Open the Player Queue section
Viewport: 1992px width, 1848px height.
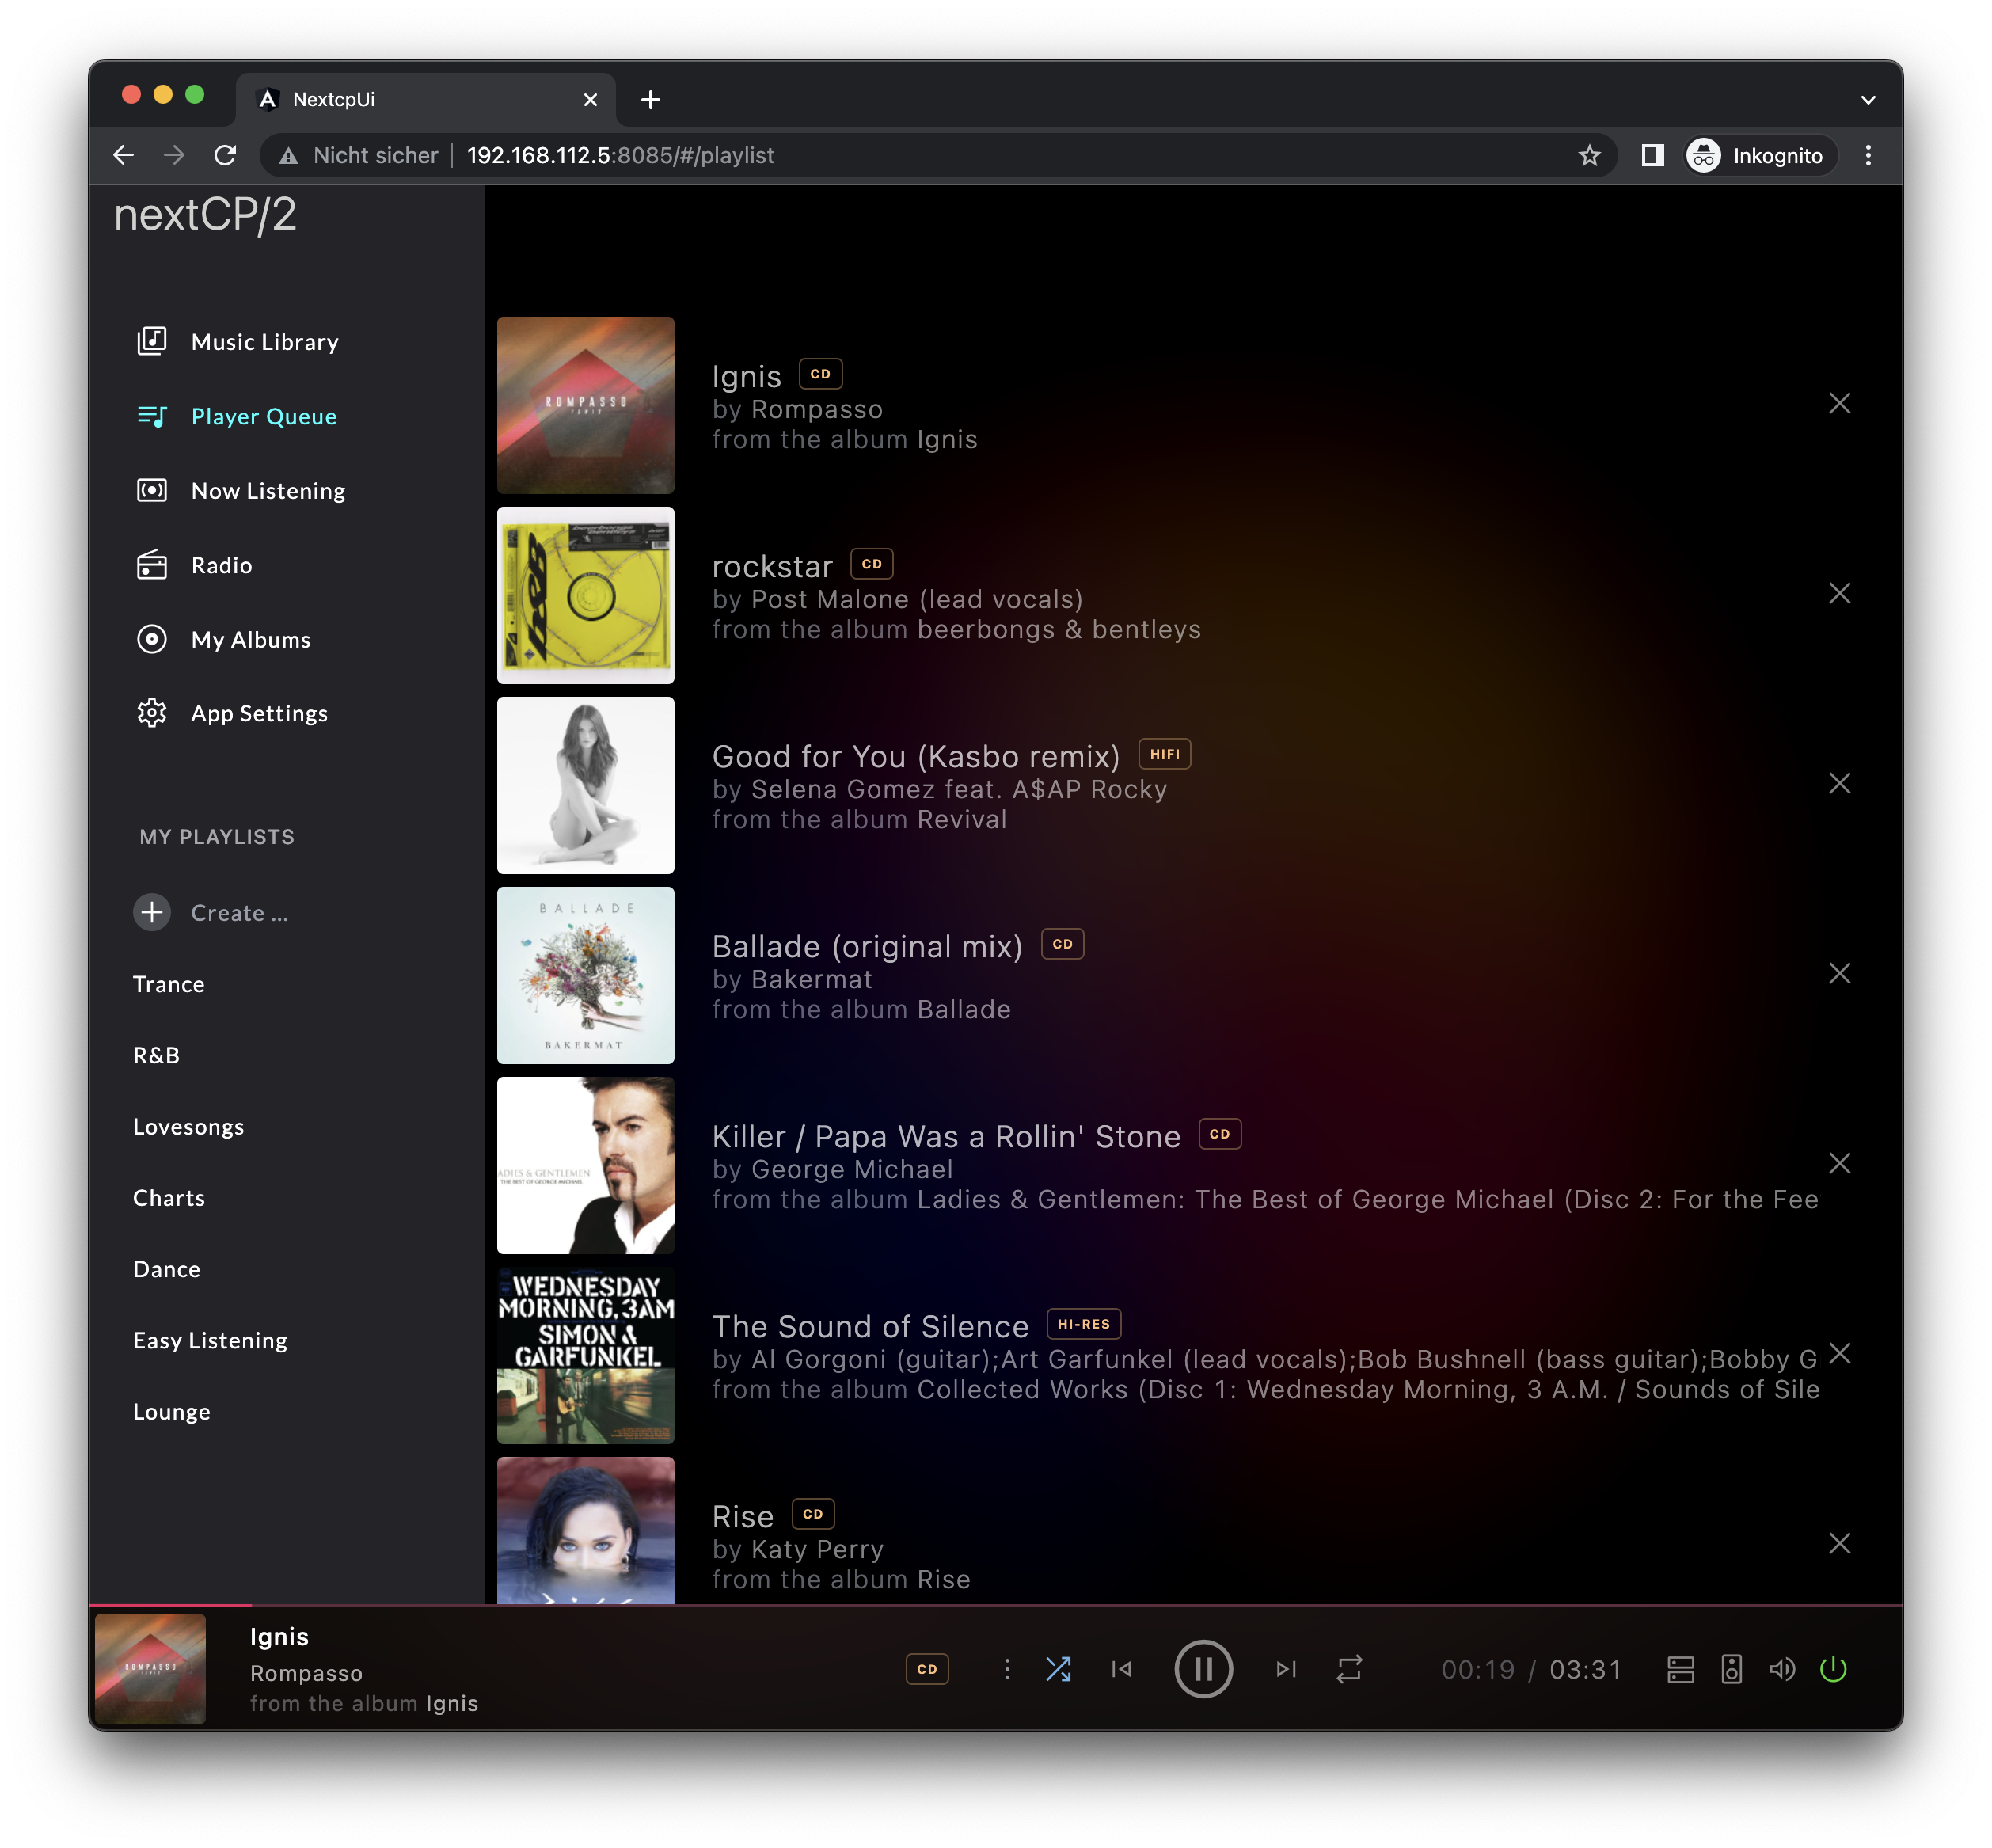point(264,415)
